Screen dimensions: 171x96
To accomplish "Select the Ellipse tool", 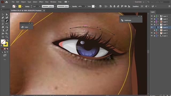I will tap(3, 21).
